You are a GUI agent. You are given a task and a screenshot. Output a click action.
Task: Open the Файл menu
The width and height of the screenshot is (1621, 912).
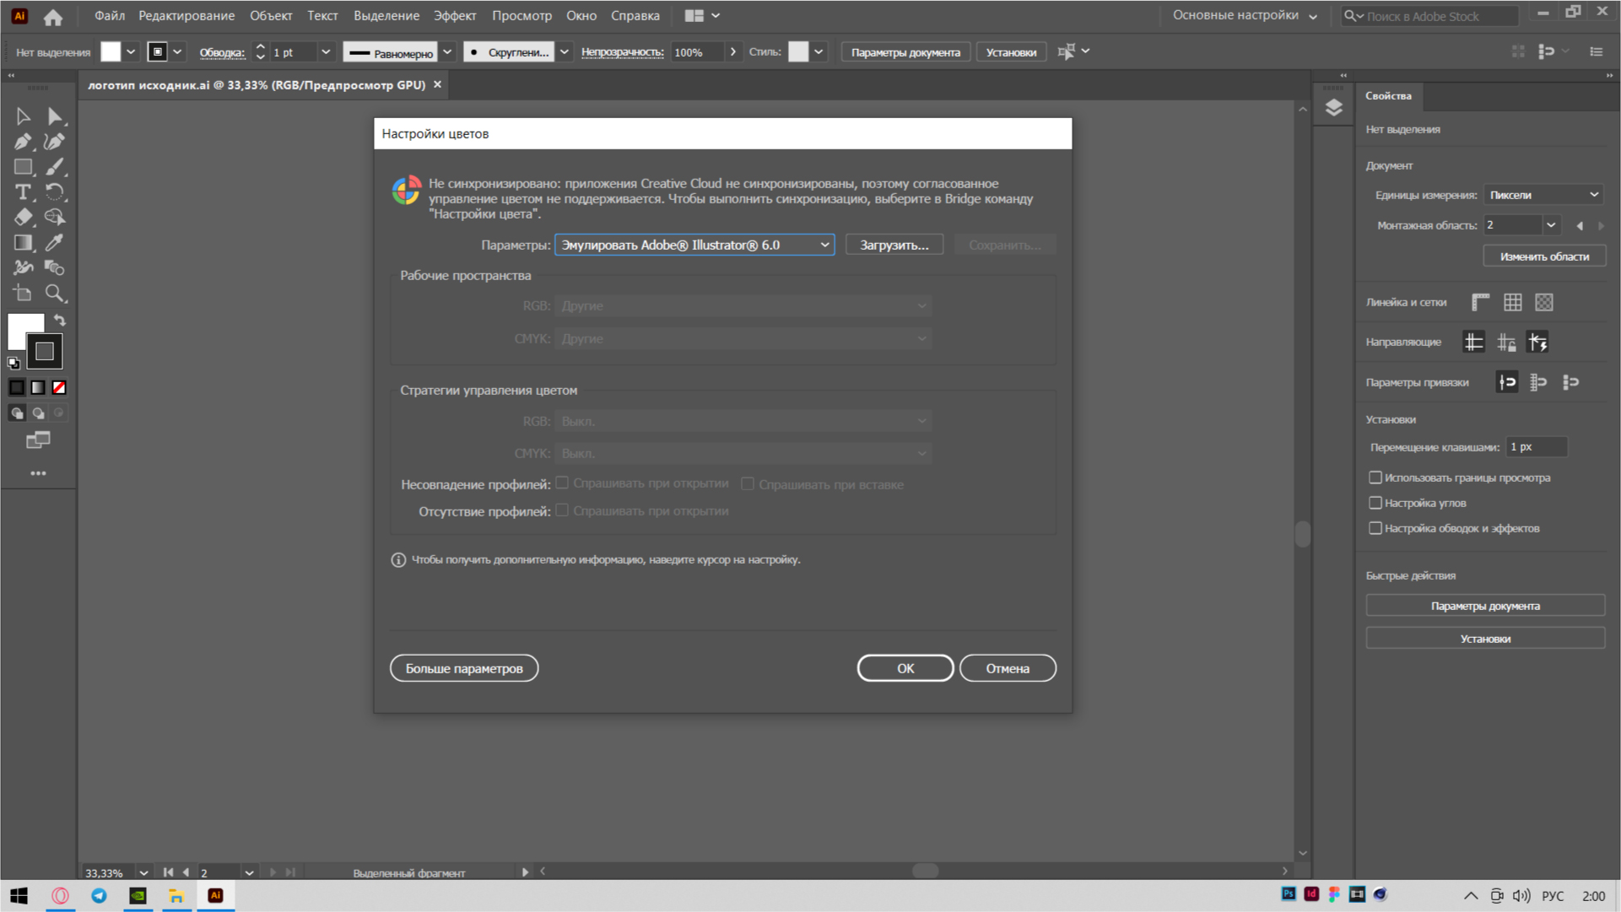point(110,16)
